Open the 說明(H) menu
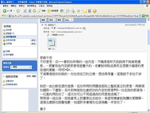Image resolution: width=150 pixels, height=113 pixels. pyautogui.click(x=50, y=6)
